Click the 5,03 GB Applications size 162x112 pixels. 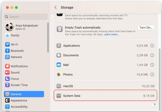coord(142,46)
